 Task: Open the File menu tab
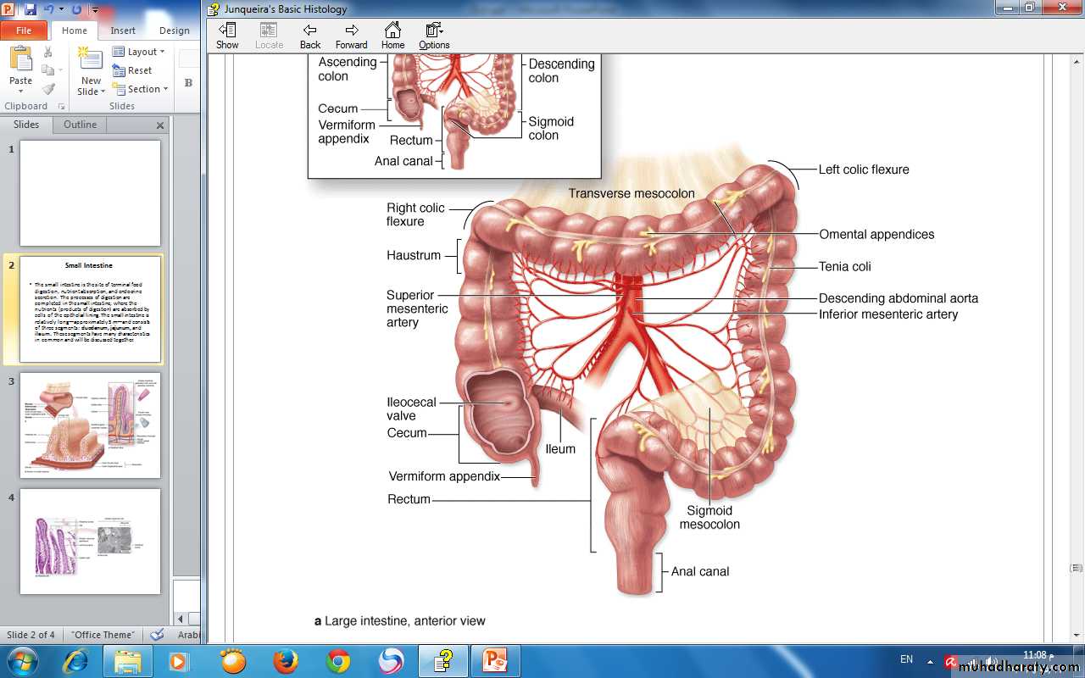pyautogui.click(x=24, y=31)
